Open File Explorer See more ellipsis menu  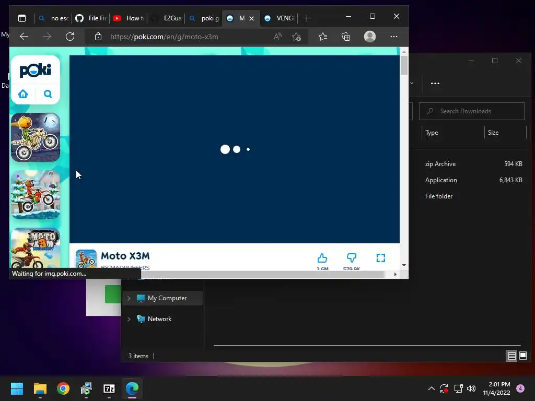click(x=435, y=83)
